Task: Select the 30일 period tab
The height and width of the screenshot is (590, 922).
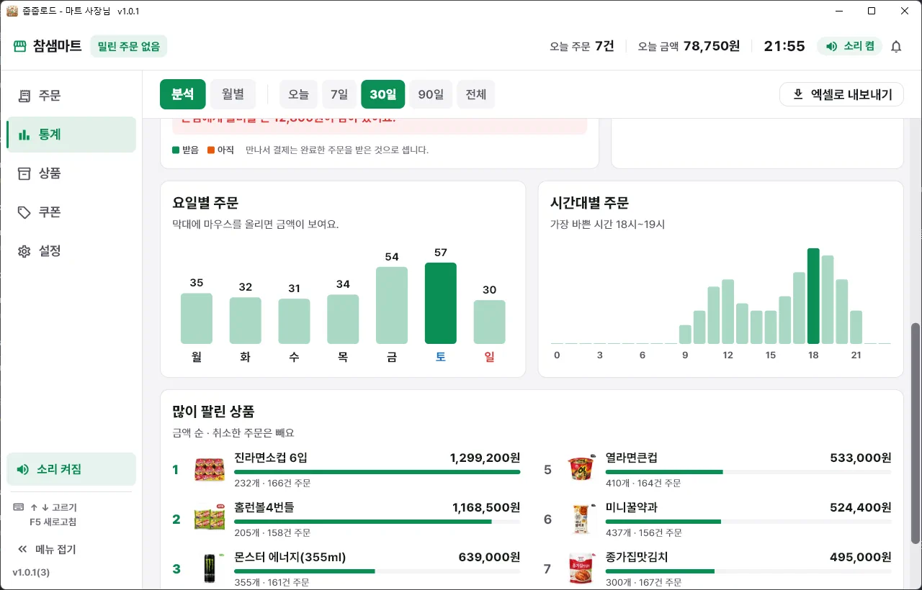Action: tap(383, 94)
